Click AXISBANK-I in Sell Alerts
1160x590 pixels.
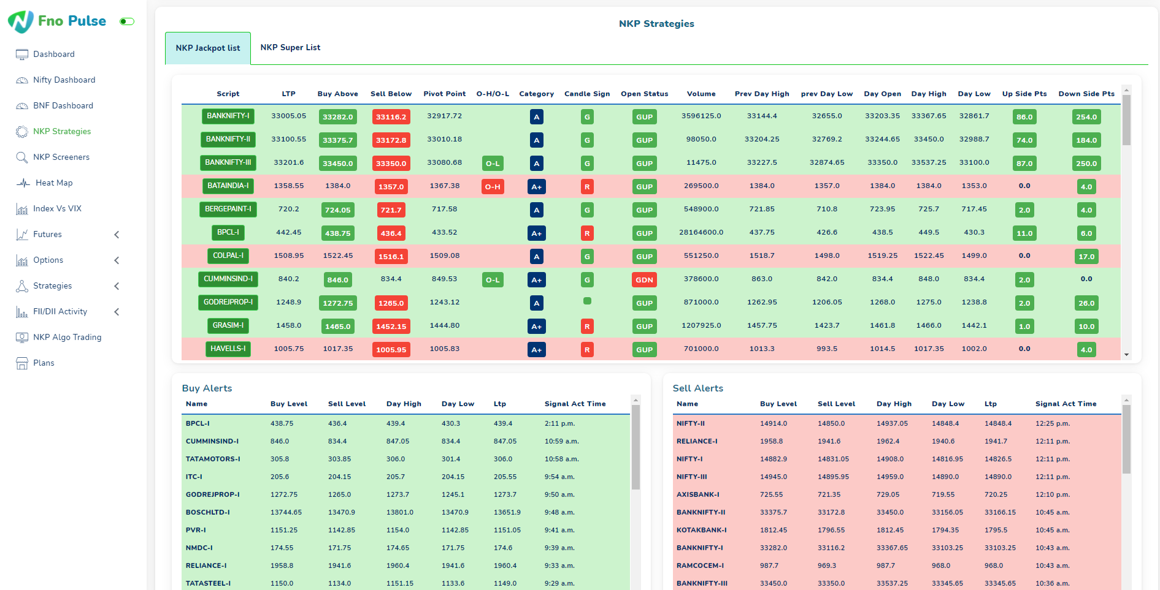(698, 494)
